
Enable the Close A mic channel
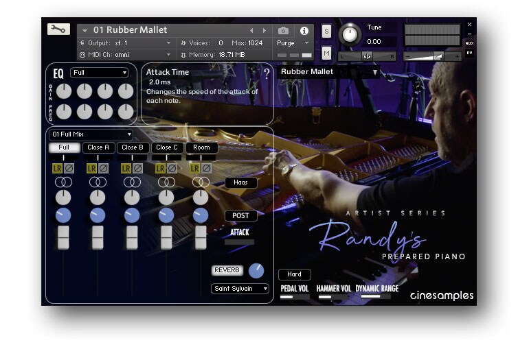pyautogui.click(x=98, y=147)
